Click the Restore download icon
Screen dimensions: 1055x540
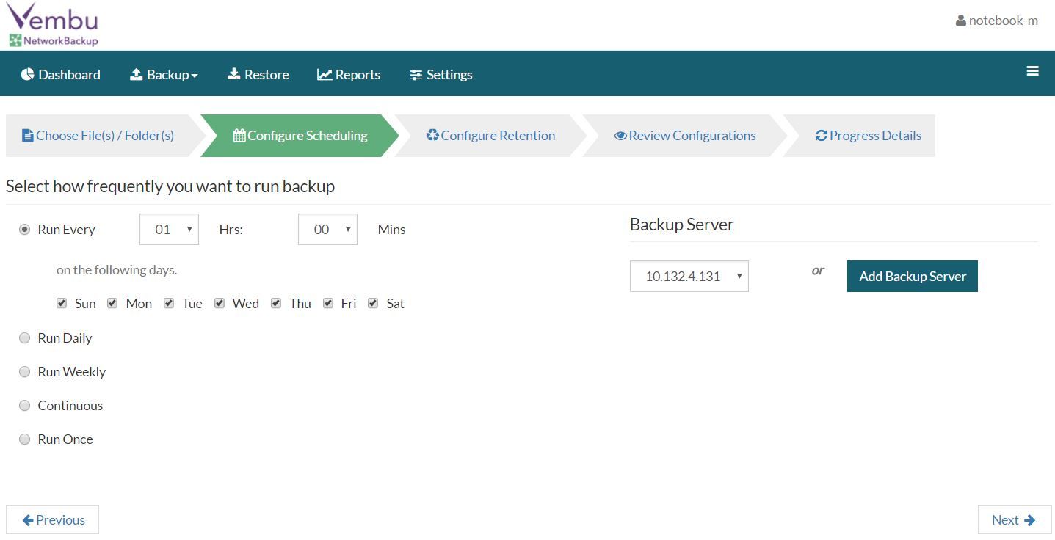click(x=234, y=73)
